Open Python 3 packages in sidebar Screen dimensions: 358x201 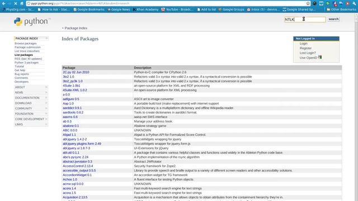[x=26, y=63]
